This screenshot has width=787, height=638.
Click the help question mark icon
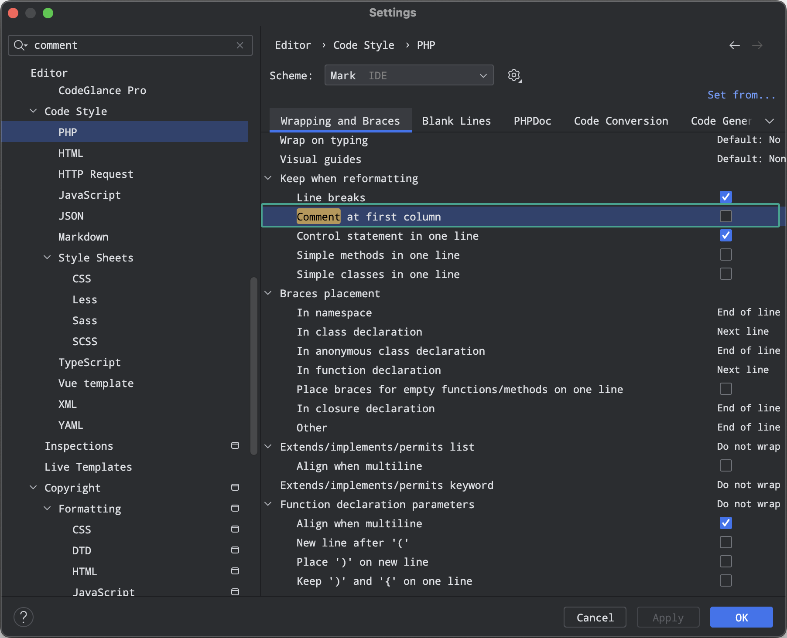pyautogui.click(x=24, y=617)
